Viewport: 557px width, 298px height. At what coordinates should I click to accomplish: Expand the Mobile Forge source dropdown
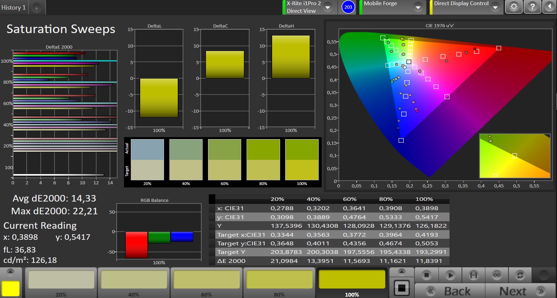pyautogui.click(x=418, y=7)
